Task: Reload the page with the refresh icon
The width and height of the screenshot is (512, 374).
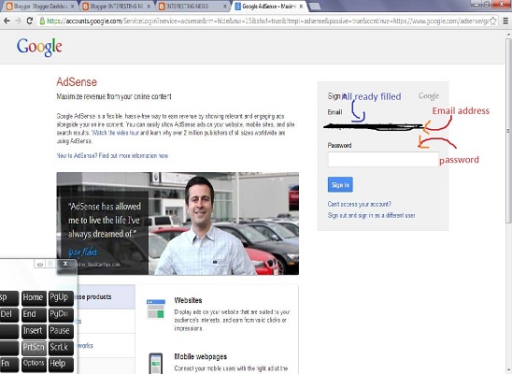Action: click(29, 21)
